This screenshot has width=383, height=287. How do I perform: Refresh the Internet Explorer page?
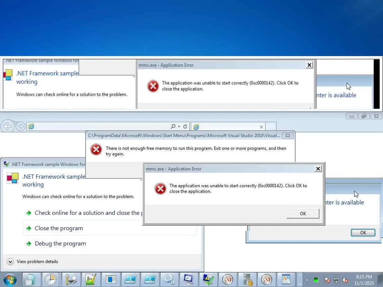(x=185, y=126)
